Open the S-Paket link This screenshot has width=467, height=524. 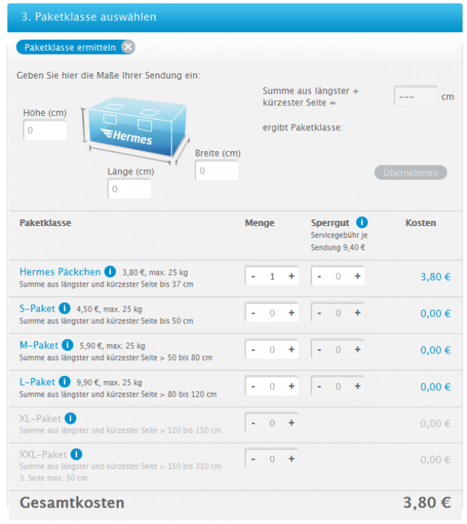click(37, 308)
